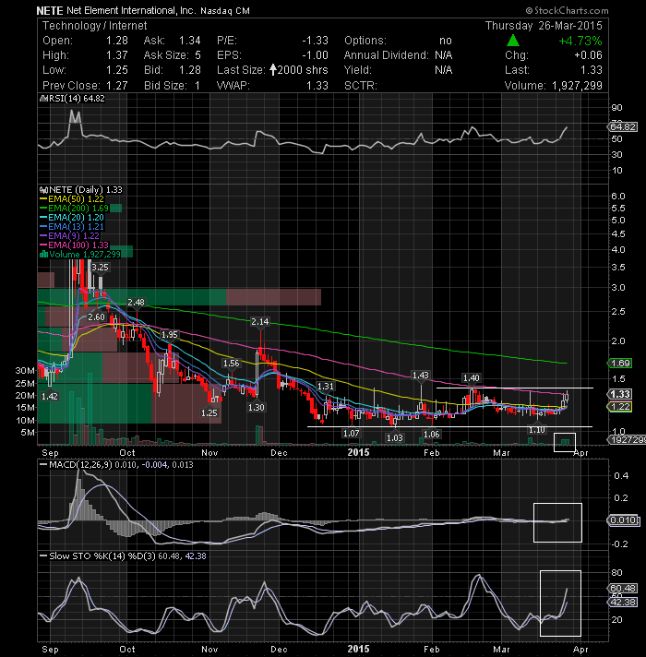Click the Slow STO legend line marker
646x657 pixels.
click(x=43, y=556)
